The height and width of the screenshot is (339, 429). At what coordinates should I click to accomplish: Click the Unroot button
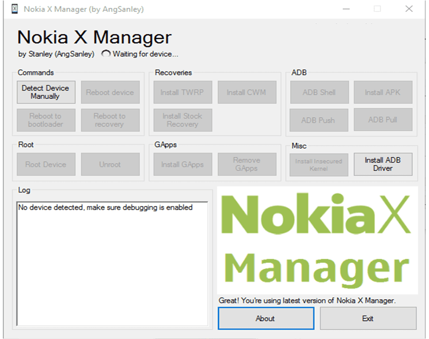110,164
